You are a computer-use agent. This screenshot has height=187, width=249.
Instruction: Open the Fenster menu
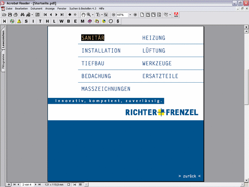[x=62, y=9]
